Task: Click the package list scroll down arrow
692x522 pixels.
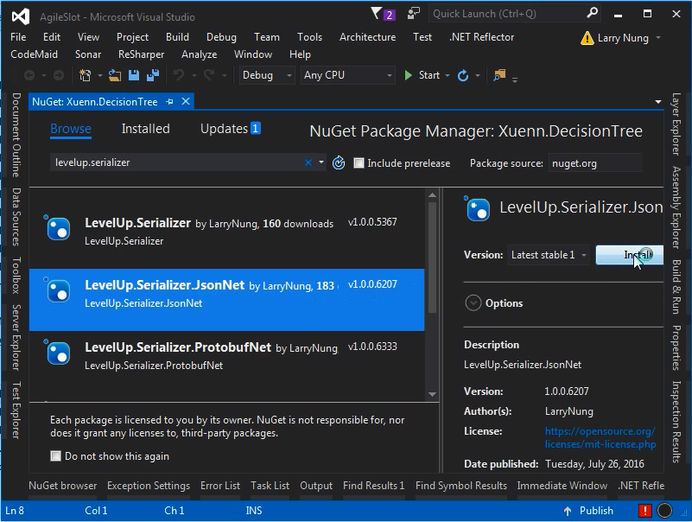Action: (432, 394)
